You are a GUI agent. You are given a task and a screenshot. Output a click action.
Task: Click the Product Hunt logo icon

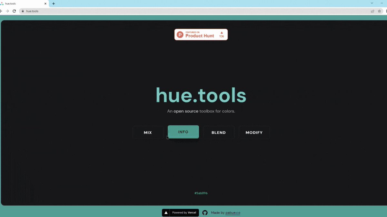tap(180, 34)
